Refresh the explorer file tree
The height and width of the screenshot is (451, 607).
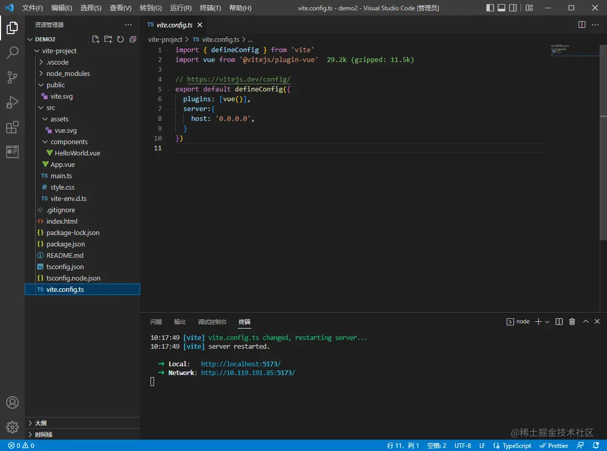pyautogui.click(x=120, y=39)
